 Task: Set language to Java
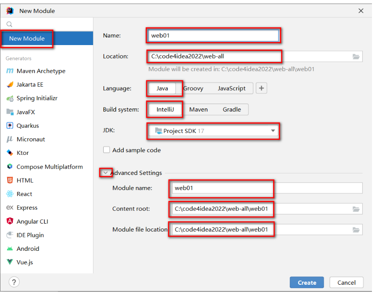[162, 88]
